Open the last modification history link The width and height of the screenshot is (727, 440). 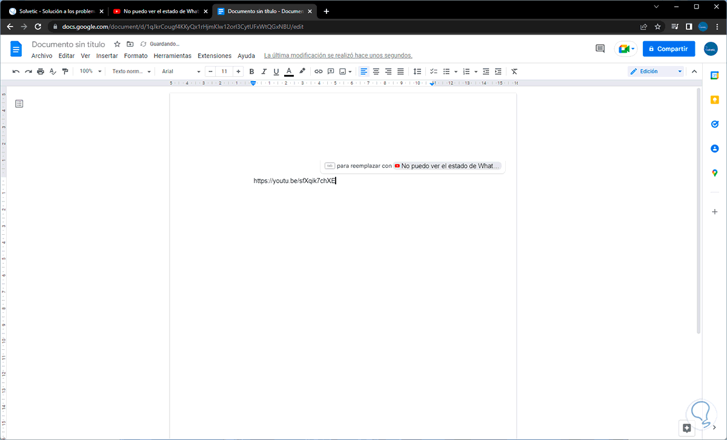pyautogui.click(x=338, y=56)
